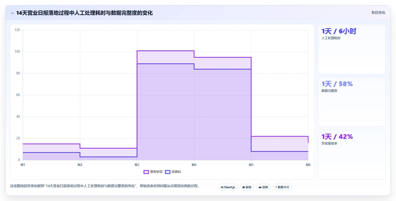Viewport: 396px width, 201px height.
Task: Click the icon inside the 表格 tag
Action: pos(243,187)
